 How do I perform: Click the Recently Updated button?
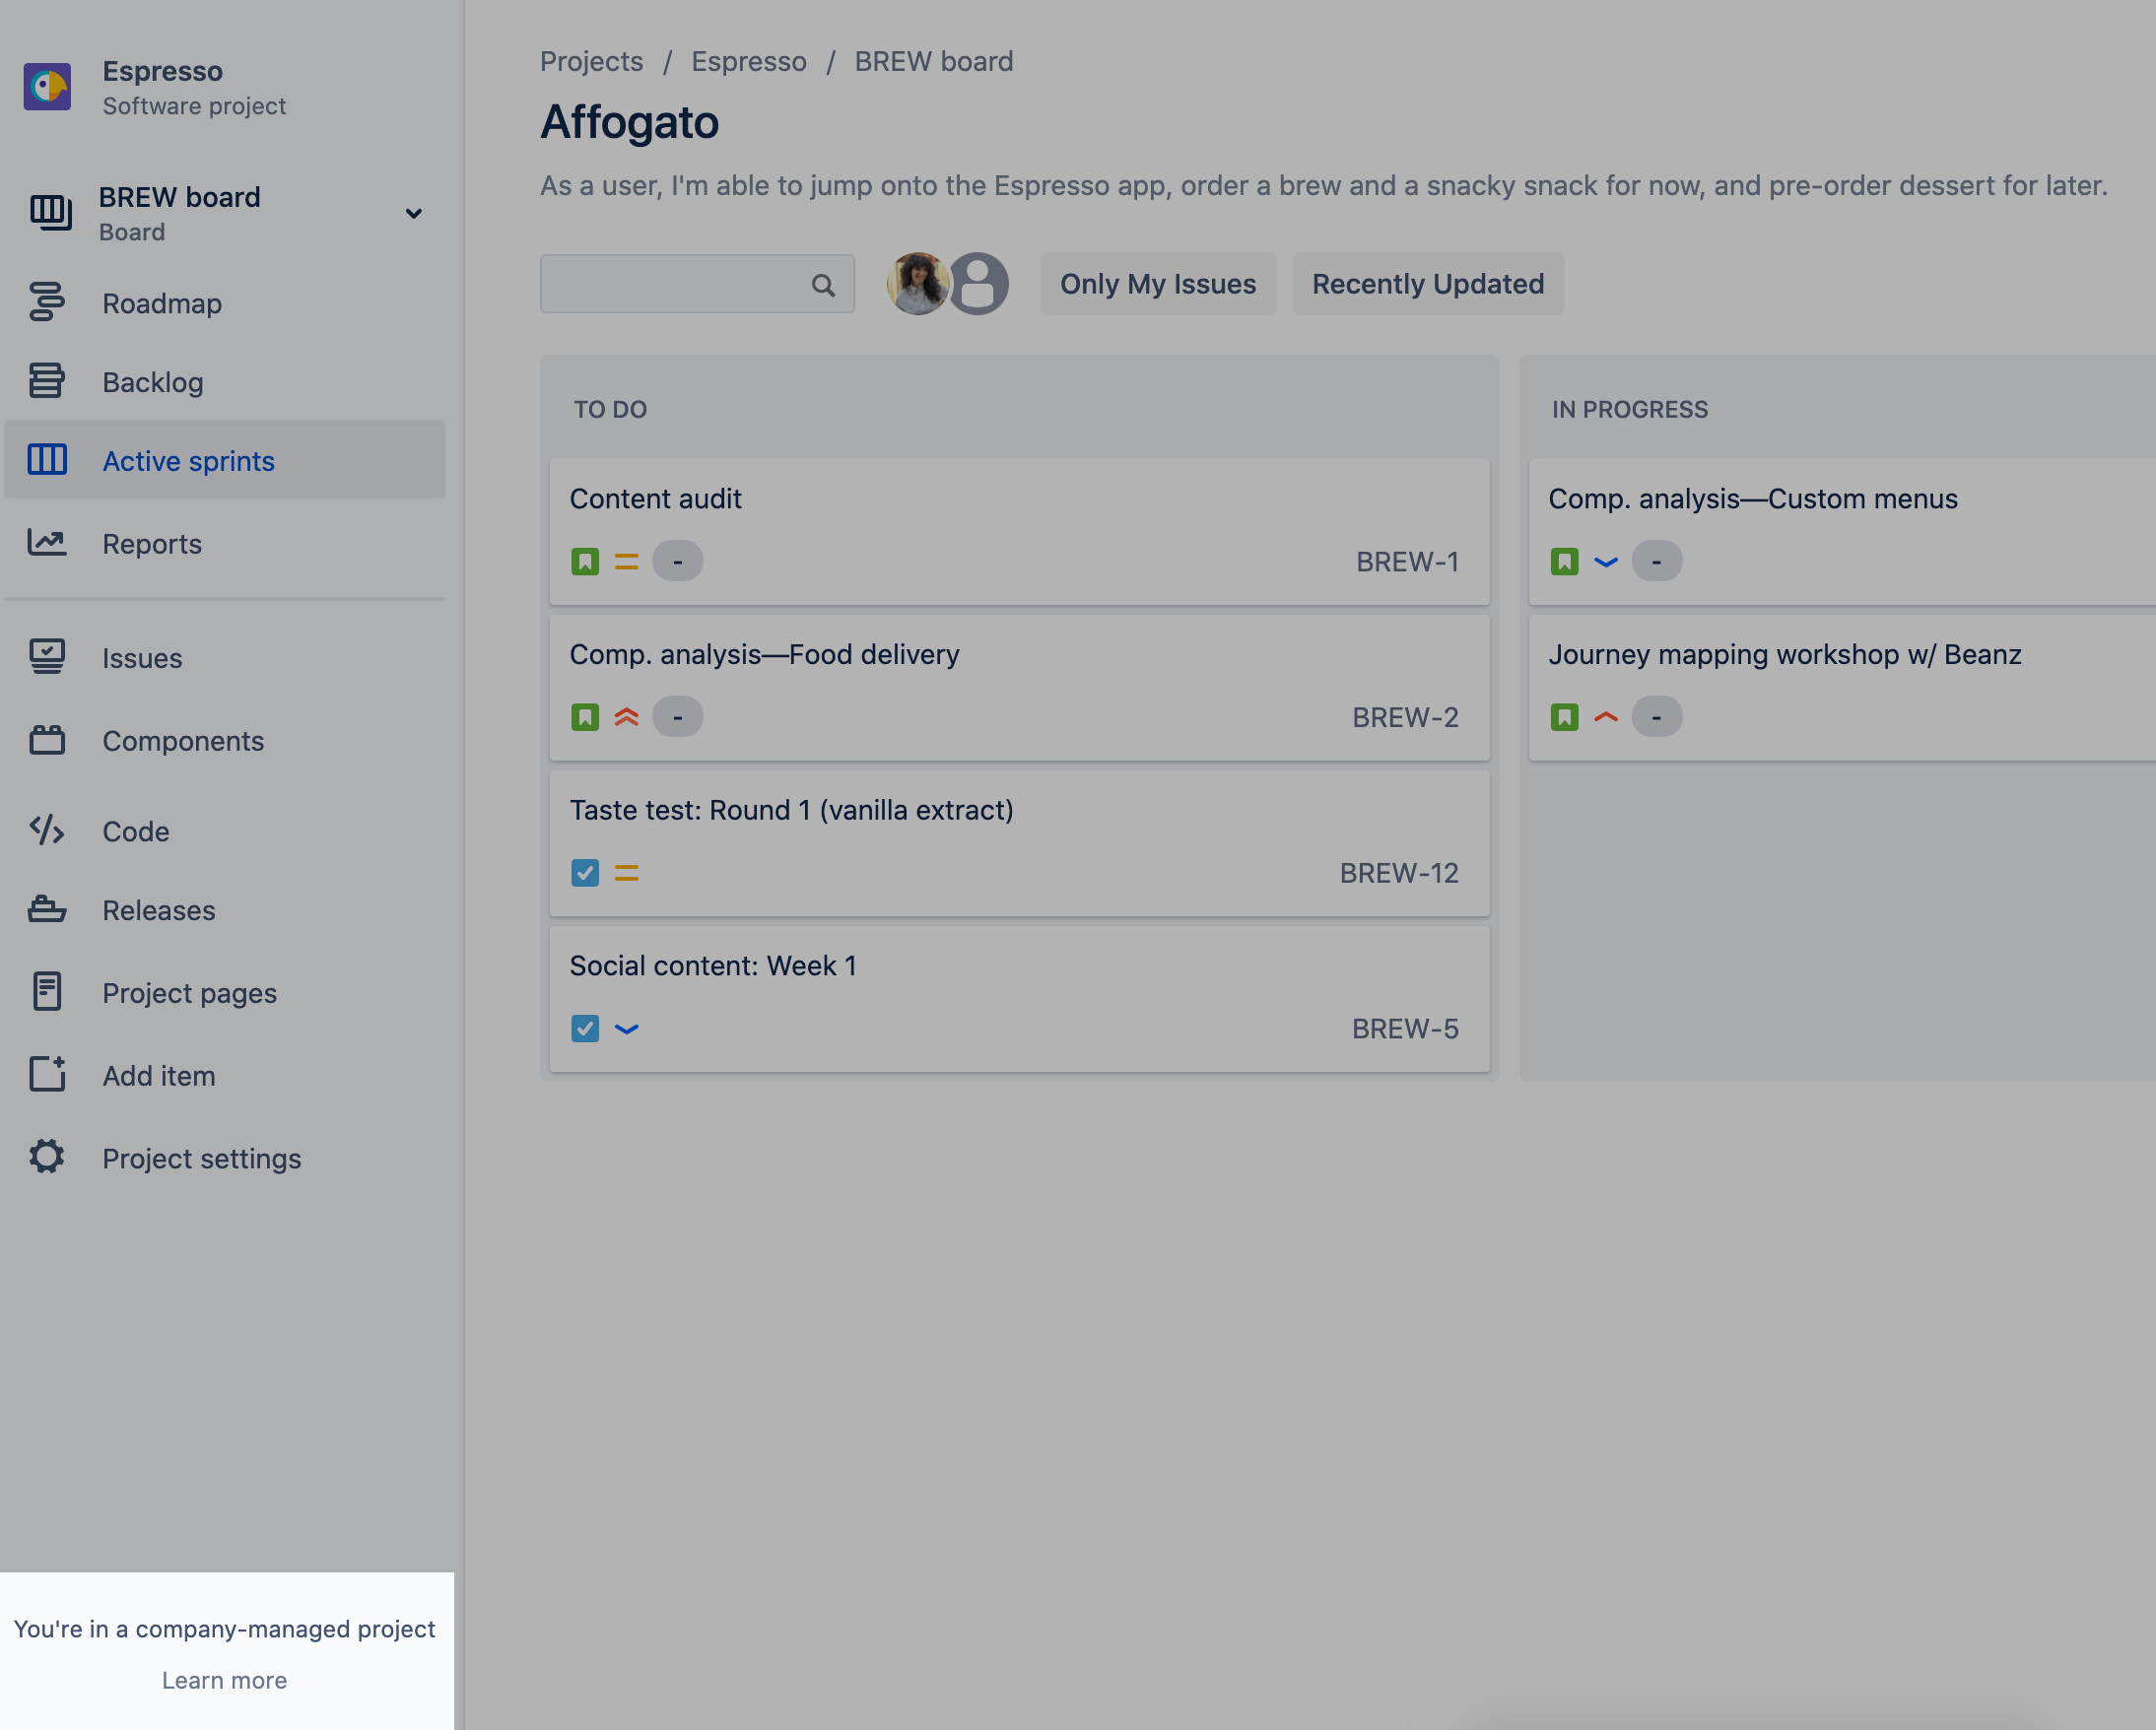point(1427,284)
